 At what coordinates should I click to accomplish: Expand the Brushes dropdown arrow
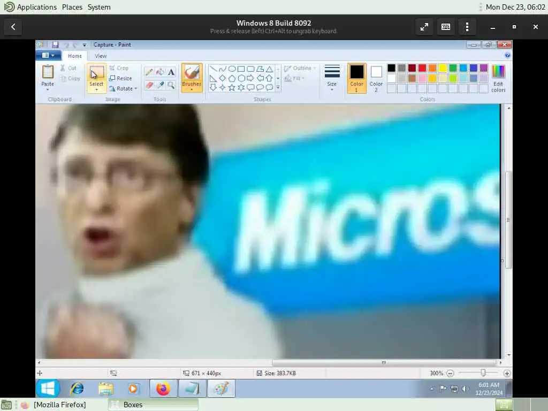click(x=192, y=90)
